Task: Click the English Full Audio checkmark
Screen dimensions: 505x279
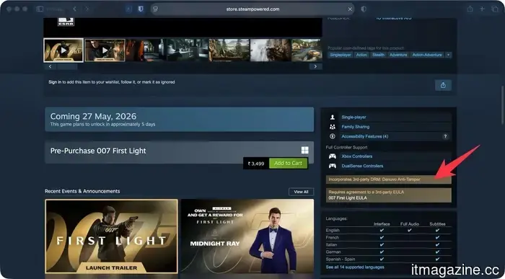Action: (409, 231)
